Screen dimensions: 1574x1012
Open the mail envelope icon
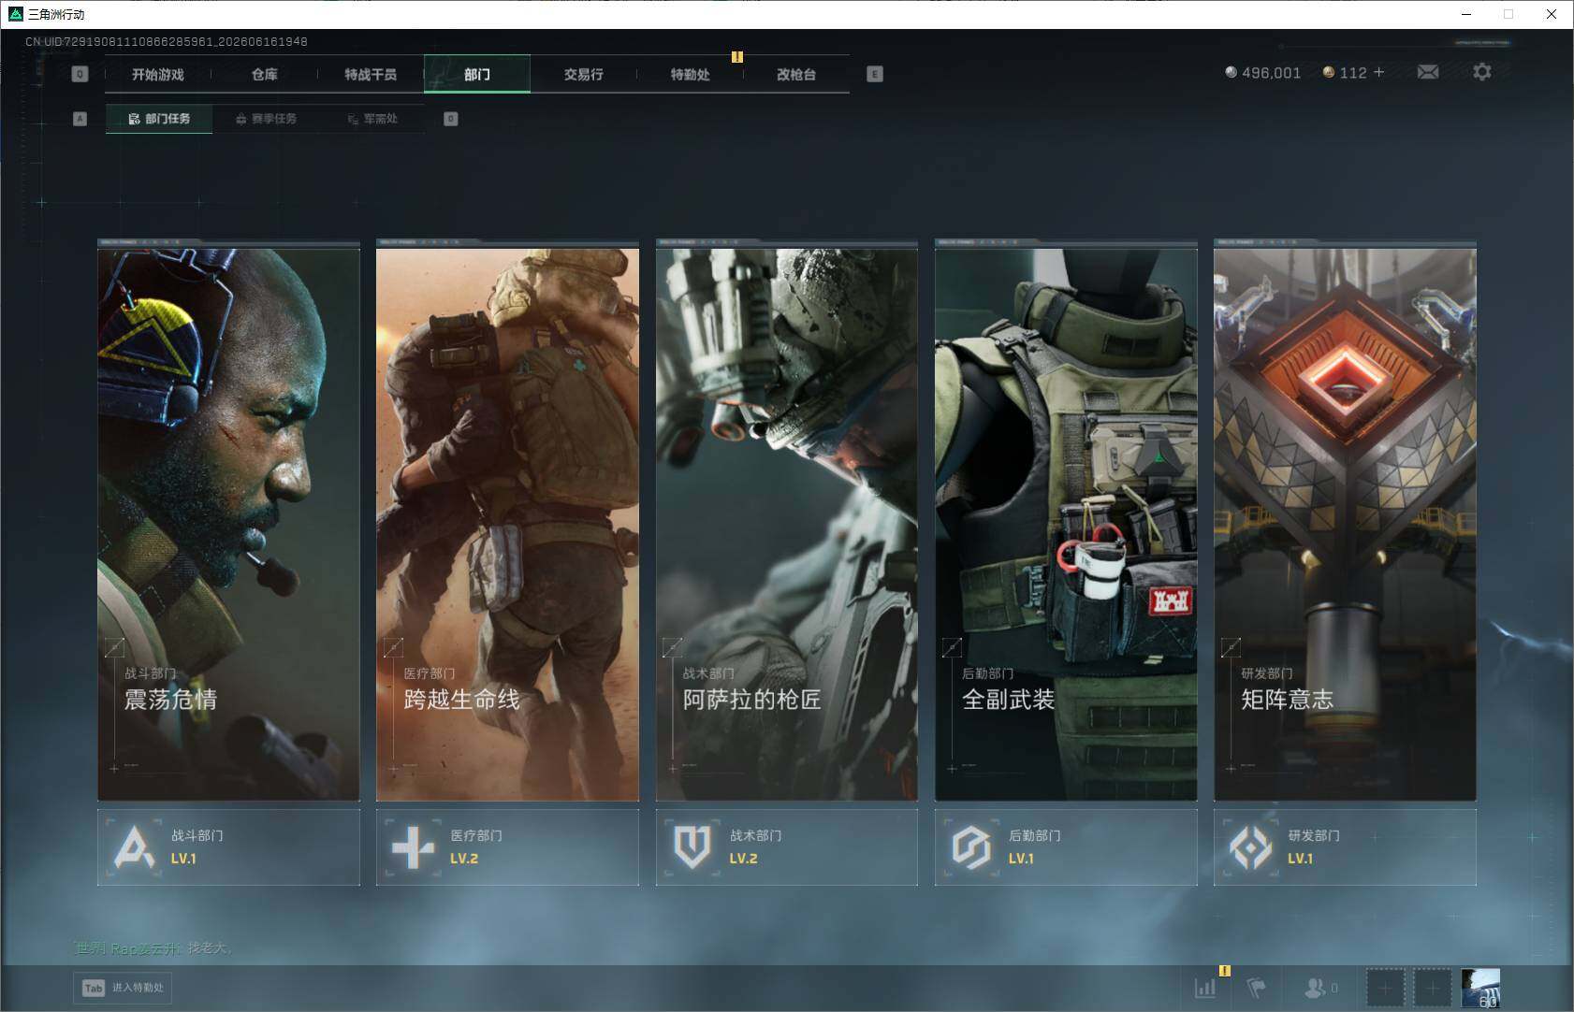click(1428, 72)
